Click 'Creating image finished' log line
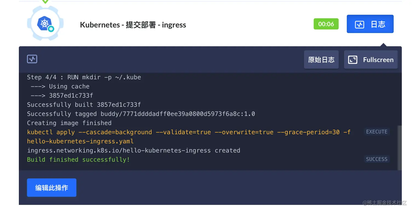Screen dimensions: 413x212 [x=69, y=123]
